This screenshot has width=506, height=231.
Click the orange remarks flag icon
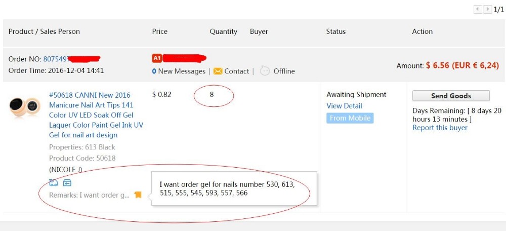pos(138,195)
